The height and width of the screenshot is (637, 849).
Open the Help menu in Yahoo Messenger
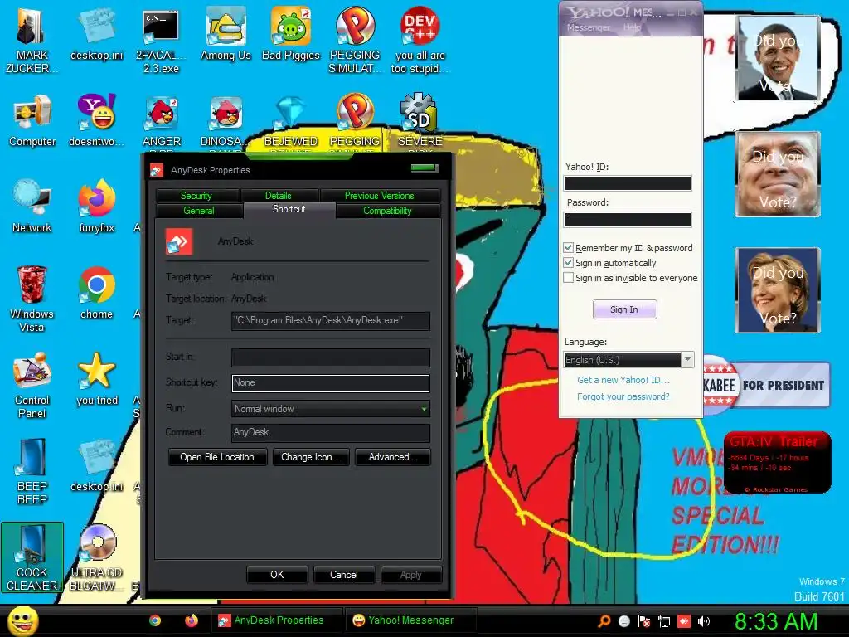(632, 27)
